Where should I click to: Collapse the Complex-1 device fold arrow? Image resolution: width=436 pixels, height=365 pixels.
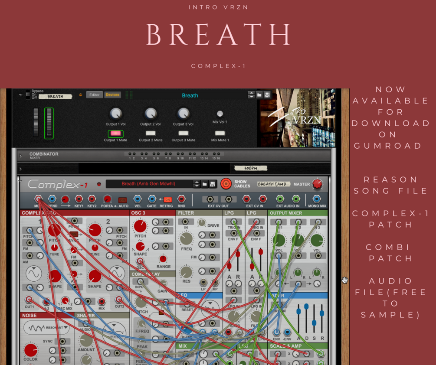click(x=20, y=181)
